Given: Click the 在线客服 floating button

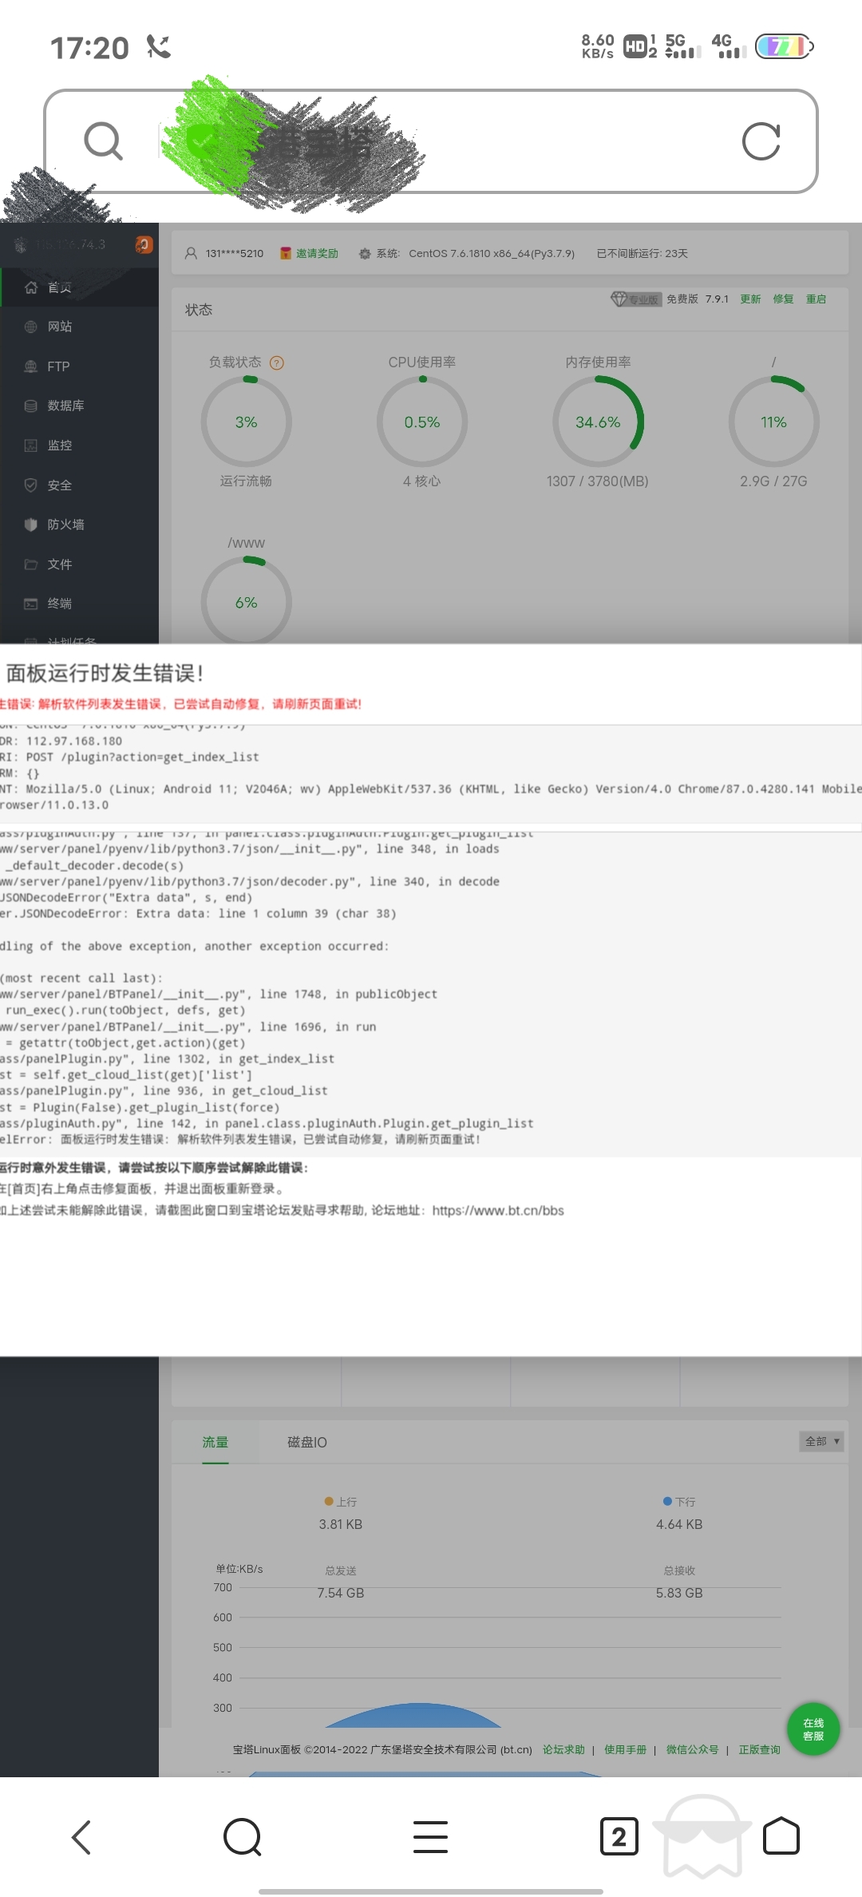Looking at the screenshot, I should coord(813,1729).
